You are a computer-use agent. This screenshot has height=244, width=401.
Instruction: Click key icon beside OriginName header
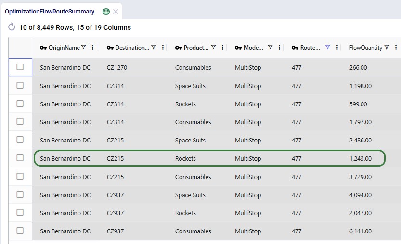43,48
